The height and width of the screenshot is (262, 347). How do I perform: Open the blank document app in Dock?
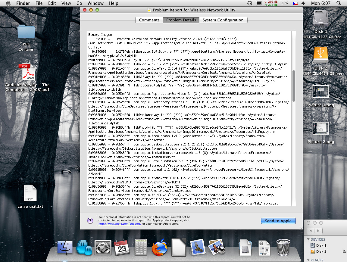point(179,248)
